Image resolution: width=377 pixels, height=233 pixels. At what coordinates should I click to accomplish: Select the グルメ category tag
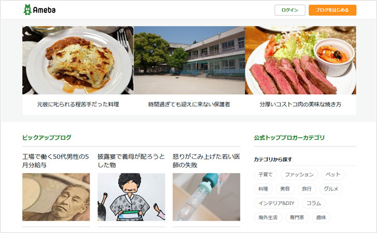[x=331, y=189]
